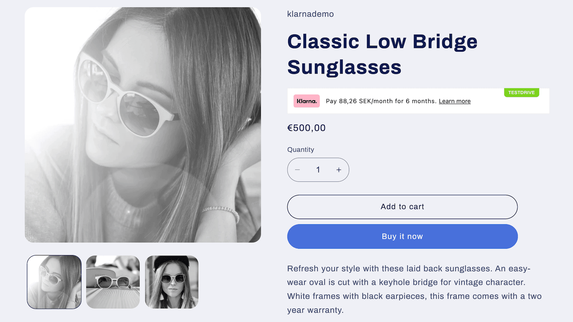Click the pink Klarna badge icon

point(306,101)
